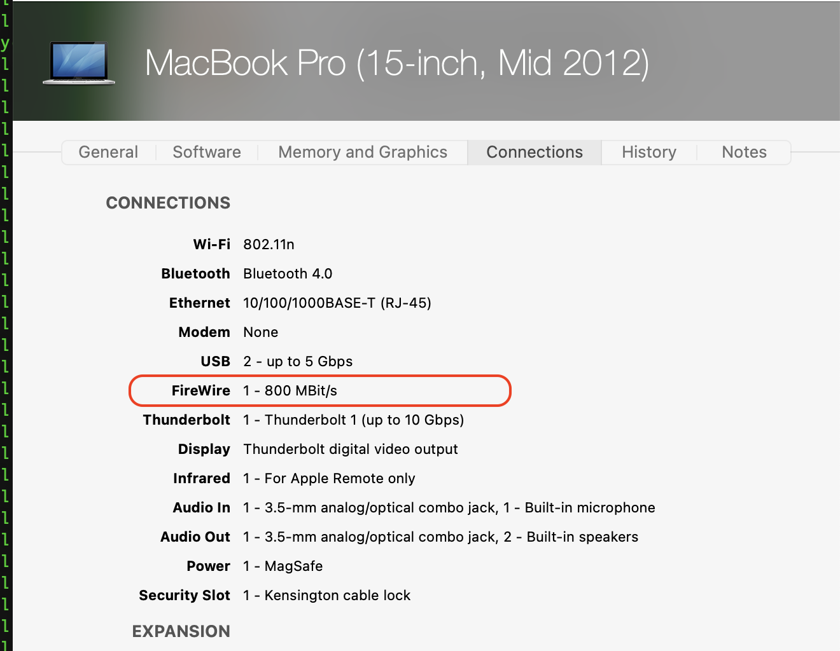The image size is (840, 651).
Task: Click the CONNECTIONS section header
Action: 167,202
